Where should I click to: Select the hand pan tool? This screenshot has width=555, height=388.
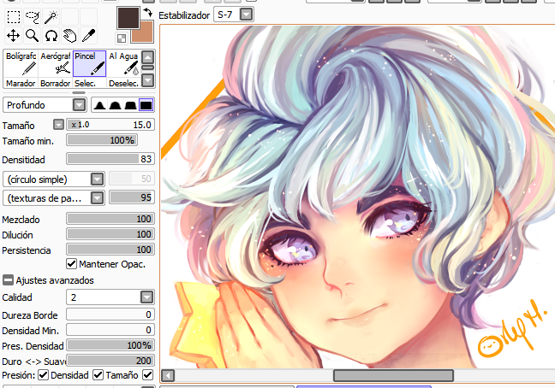pos(70,36)
